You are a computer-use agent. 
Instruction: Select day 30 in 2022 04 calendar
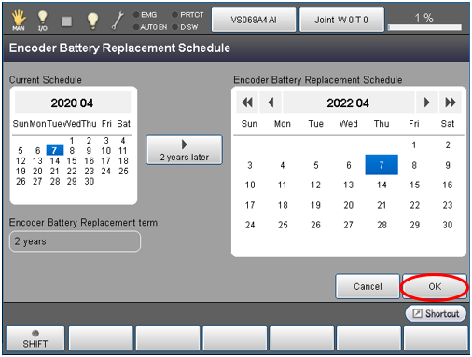[448, 225]
